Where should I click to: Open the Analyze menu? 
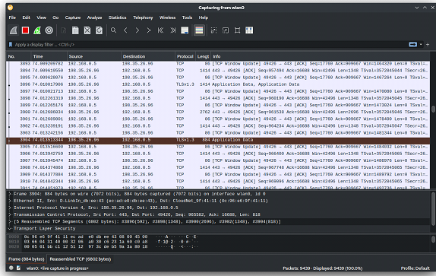point(94,17)
